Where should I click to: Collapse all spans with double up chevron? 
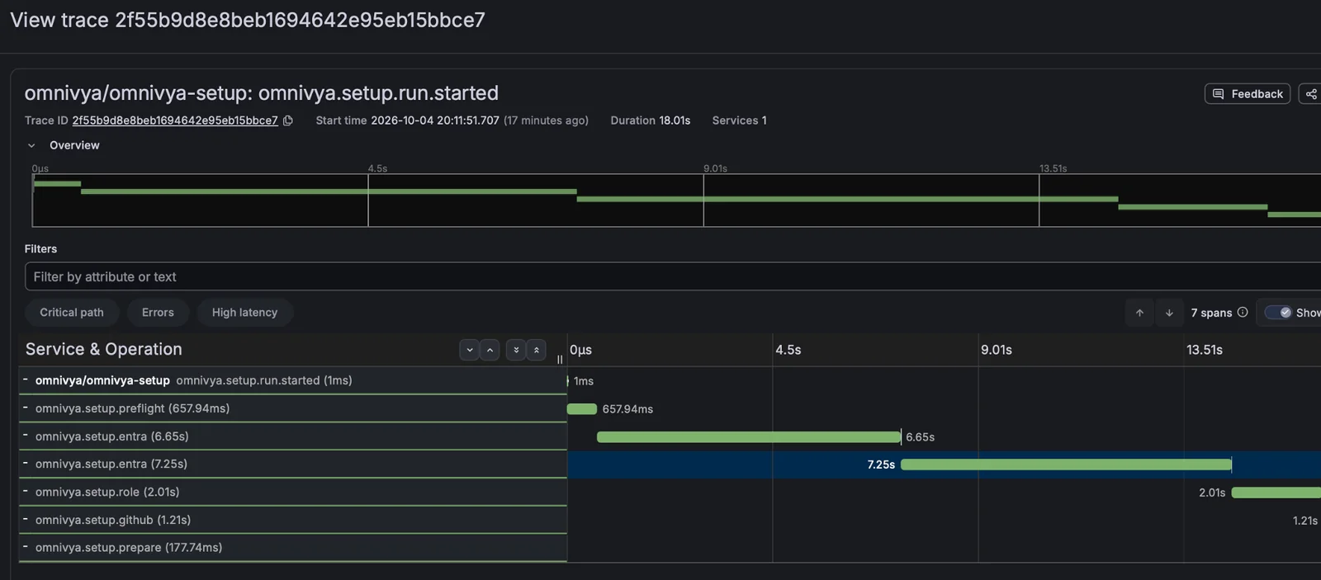[x=537, y=350]
